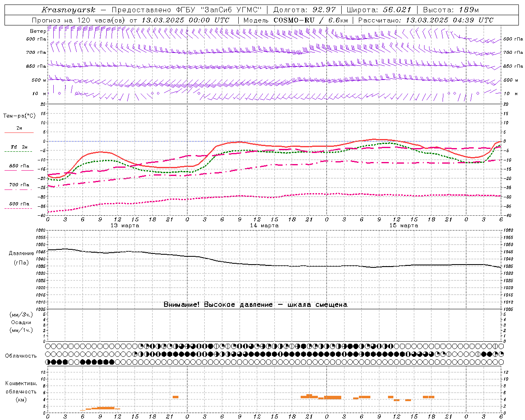
Task: Click the "Td 2м" dew point legend entry
Action: (x=19, y=147)
